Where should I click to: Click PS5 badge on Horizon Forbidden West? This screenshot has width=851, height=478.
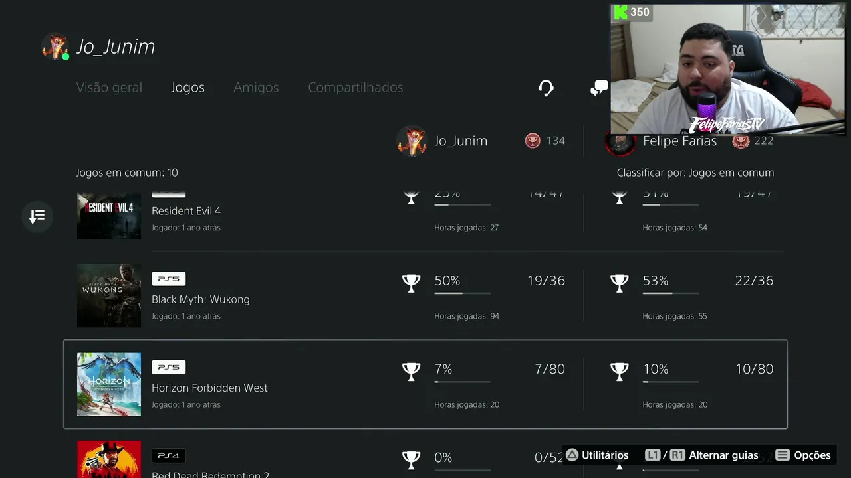[x=168, y=367]
